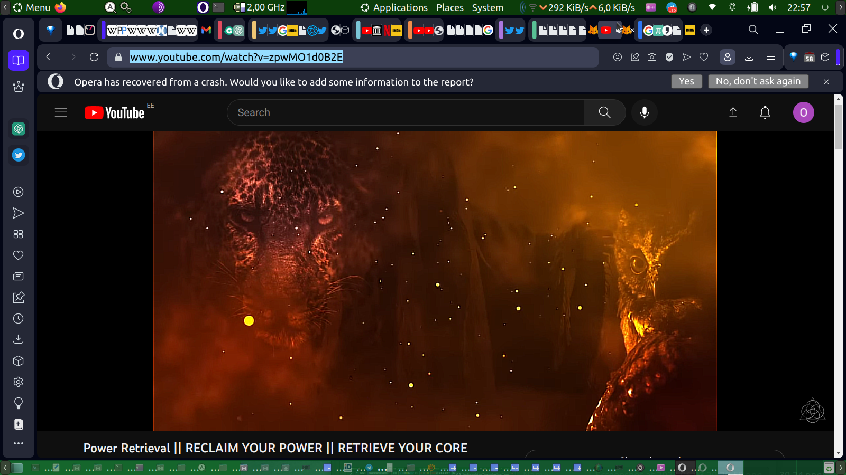Screen dimensions: 846x475
Task: Click the video player to pause
Action: coord(435,281)
